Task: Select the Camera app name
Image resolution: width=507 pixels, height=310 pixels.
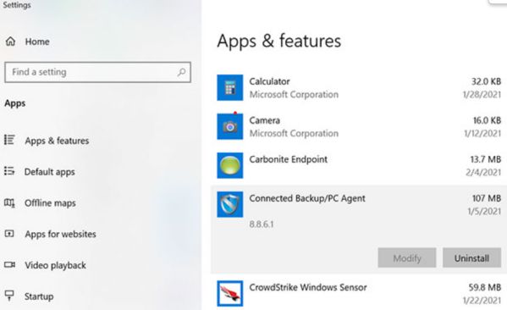Action: [x=264, y=120]
